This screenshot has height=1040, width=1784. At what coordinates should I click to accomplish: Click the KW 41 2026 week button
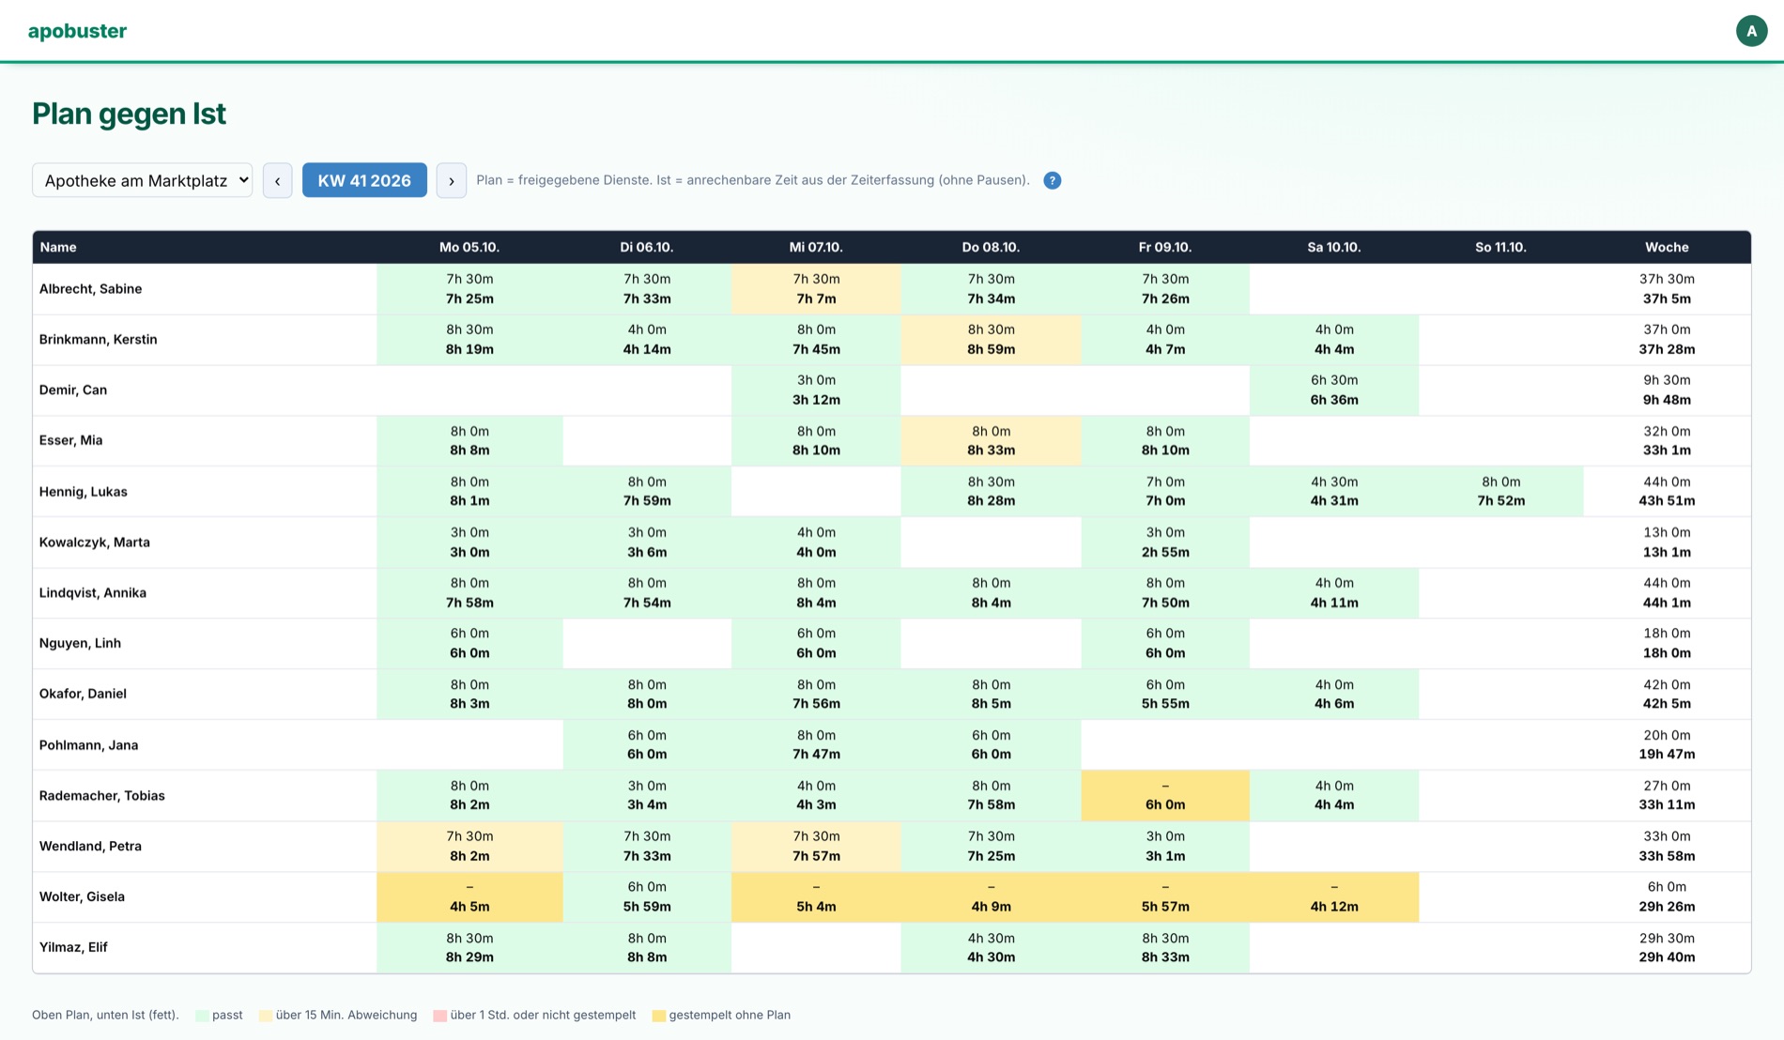click(364, 180)
